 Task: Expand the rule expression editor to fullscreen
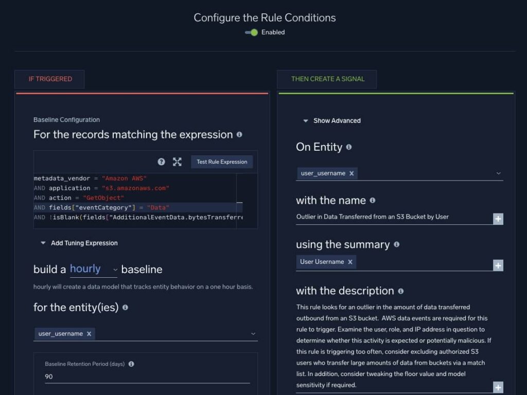[x=177, y=161]
